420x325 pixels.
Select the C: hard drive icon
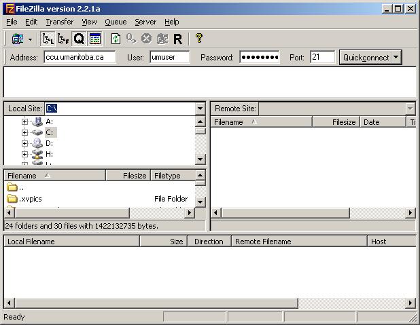37,132
